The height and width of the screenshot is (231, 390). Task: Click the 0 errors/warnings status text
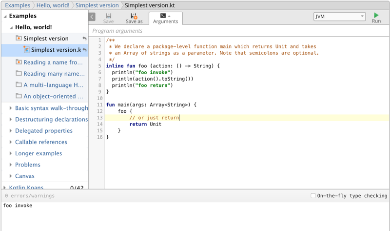point(30,196)
